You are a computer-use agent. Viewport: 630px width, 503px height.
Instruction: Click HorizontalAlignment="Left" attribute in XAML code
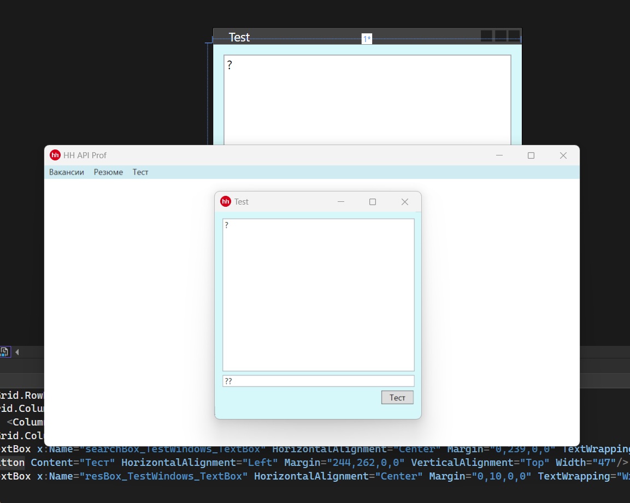[x=199, y=463]
